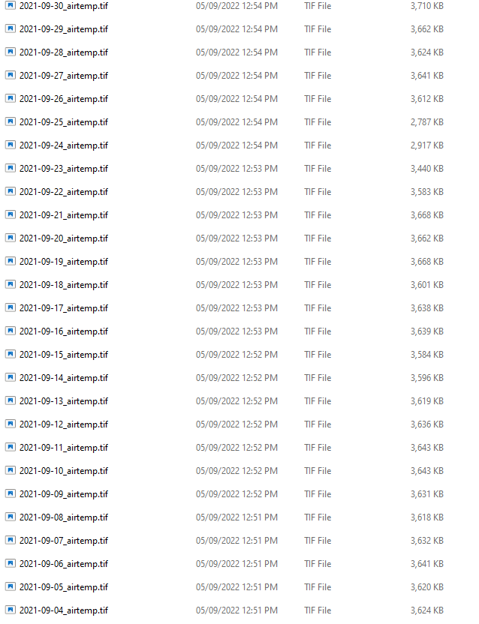Click the 3,710 KB size entry
The width and height of the screenshot is (479, 624).
tap(426, 6)
